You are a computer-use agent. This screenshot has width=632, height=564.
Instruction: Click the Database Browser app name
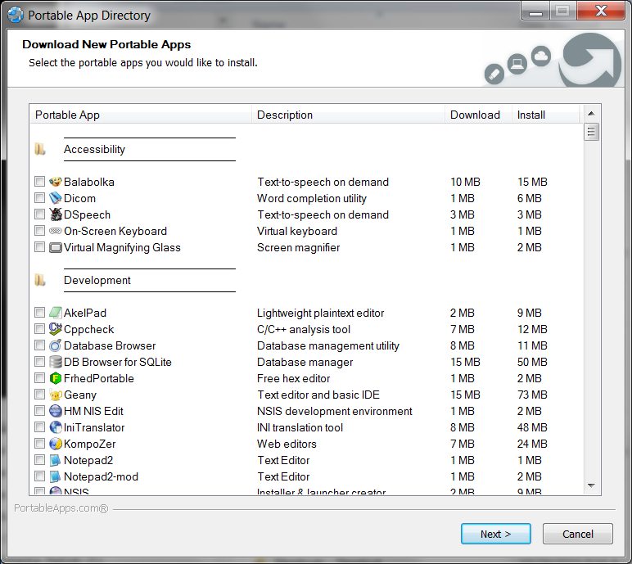tap(110, 345)
